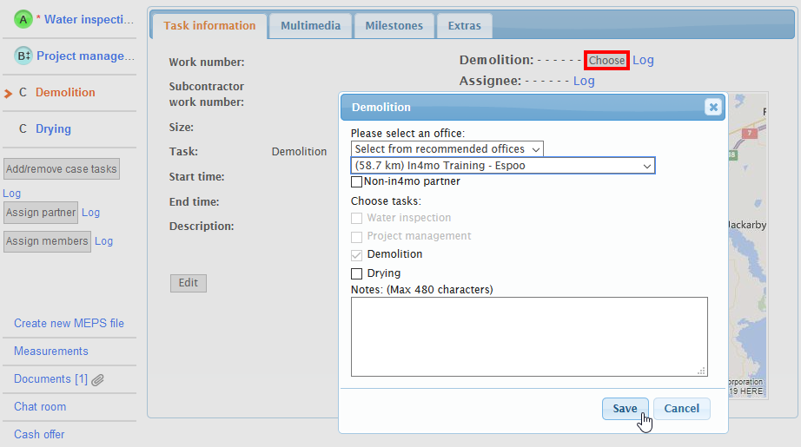Enable the Drying task checkbox

(356, 273)
